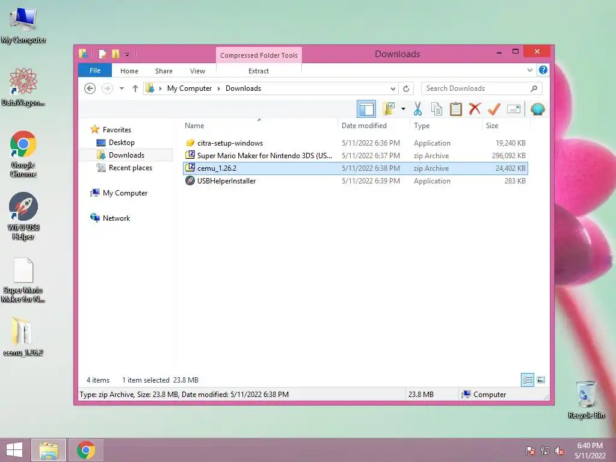This screenshot has width=616, height=462.
Task: Select the Compressed Folder Tools contextual tab
Action: [259, 55]
